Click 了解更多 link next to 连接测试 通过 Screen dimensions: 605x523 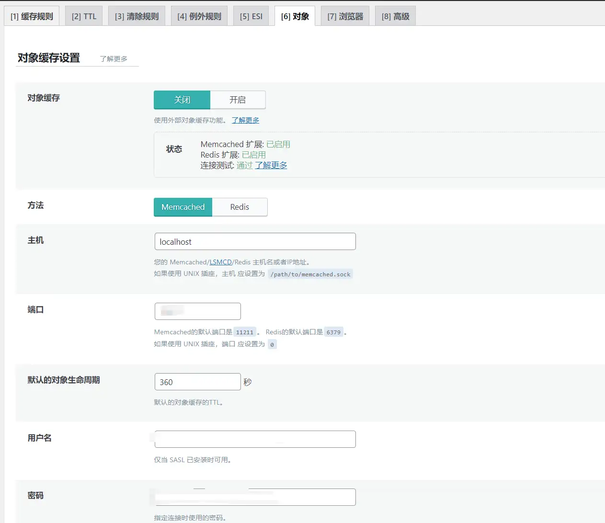271,165
